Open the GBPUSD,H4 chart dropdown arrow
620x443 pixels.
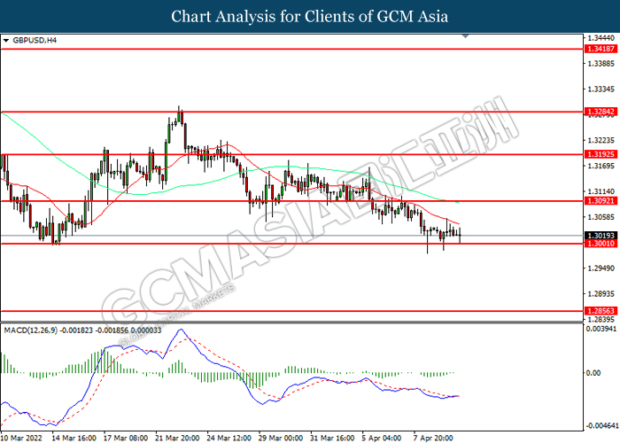pos(6,41)
